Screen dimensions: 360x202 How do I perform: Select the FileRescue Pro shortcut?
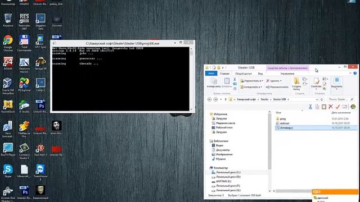pos(24,129)
